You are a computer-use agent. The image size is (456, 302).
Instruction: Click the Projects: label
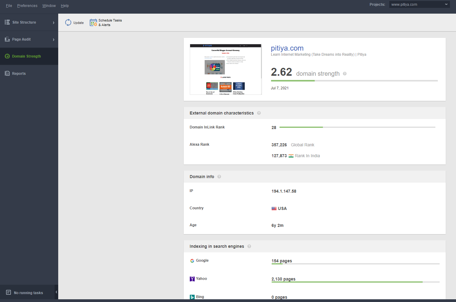377,5
